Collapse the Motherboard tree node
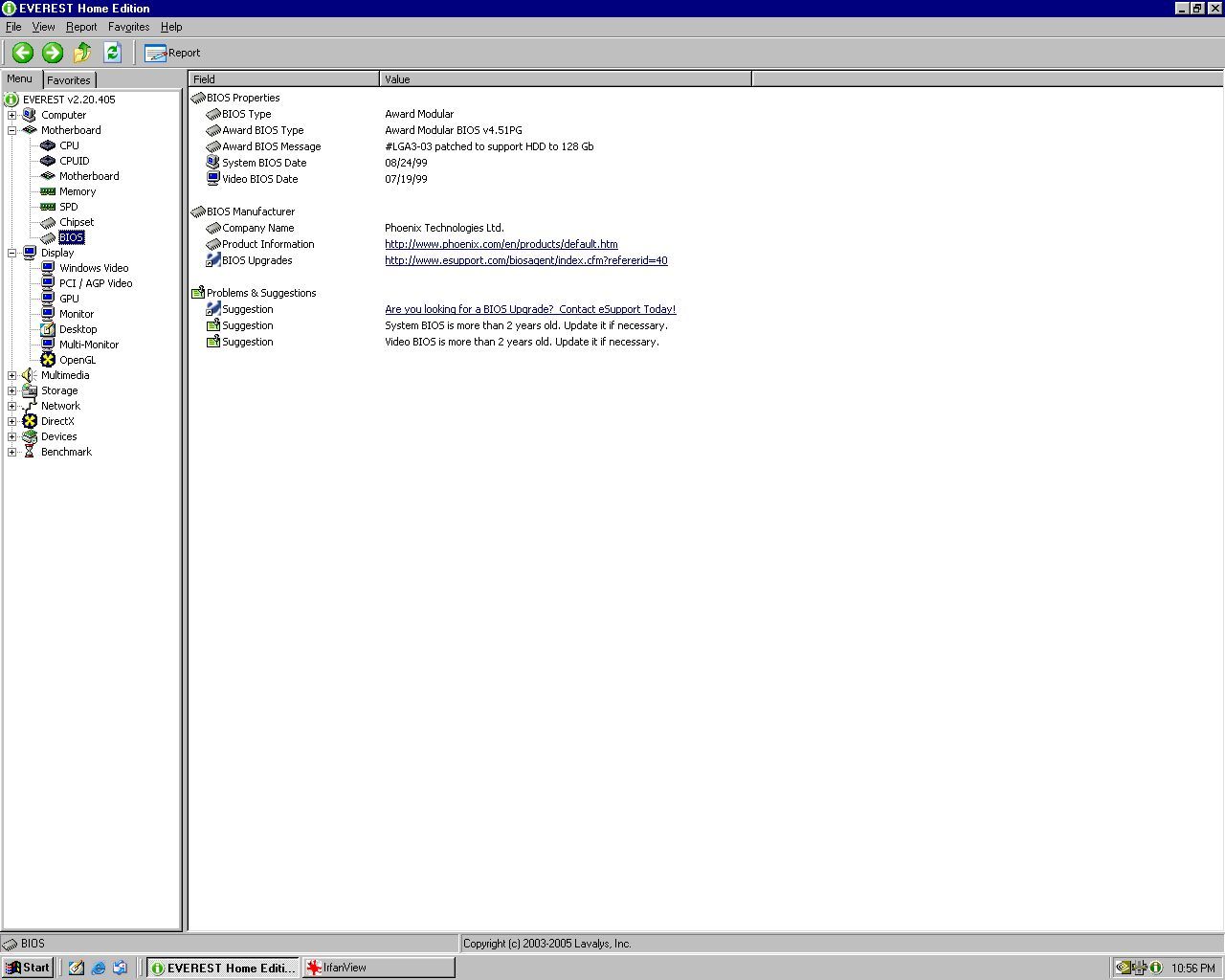1225x980 pixels. point(11,130)
